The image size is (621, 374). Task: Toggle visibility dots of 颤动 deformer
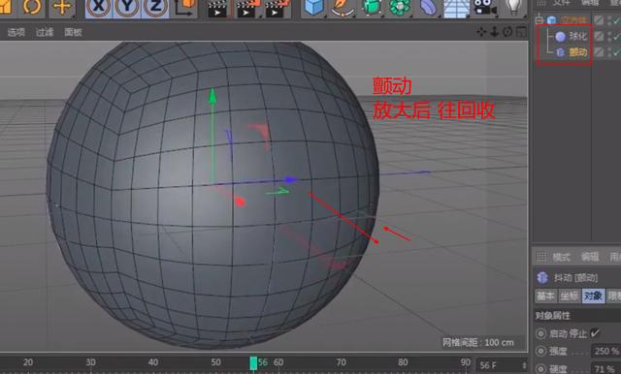click(608, 51)
